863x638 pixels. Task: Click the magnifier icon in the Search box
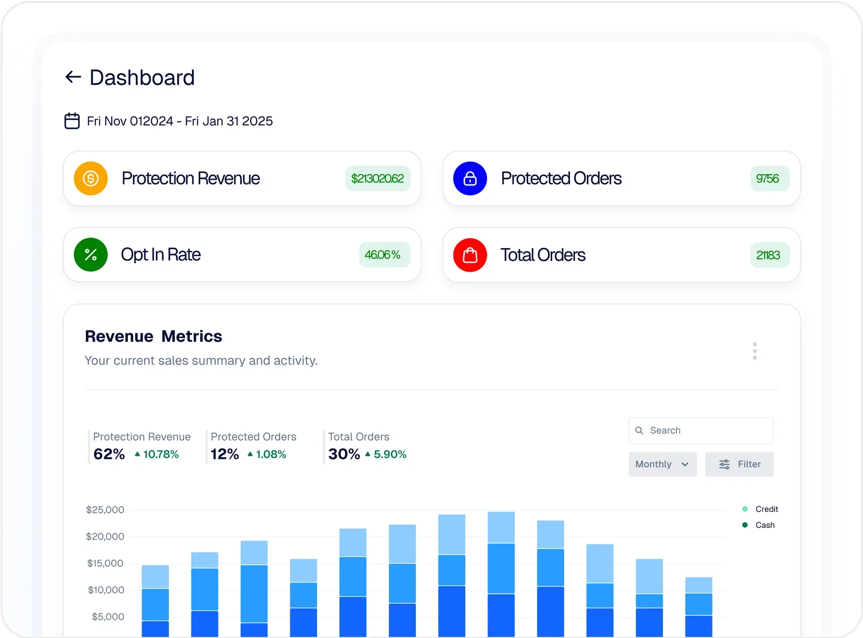pos(639,430)
